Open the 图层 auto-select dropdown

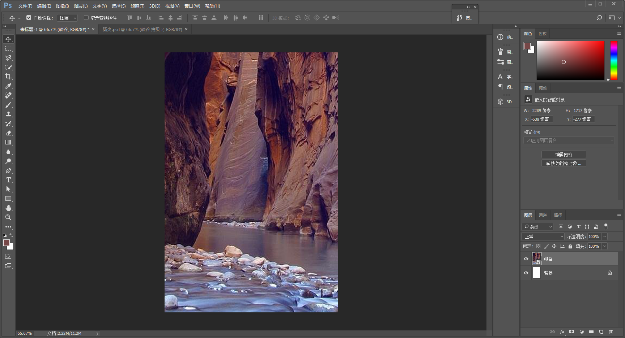68,18
